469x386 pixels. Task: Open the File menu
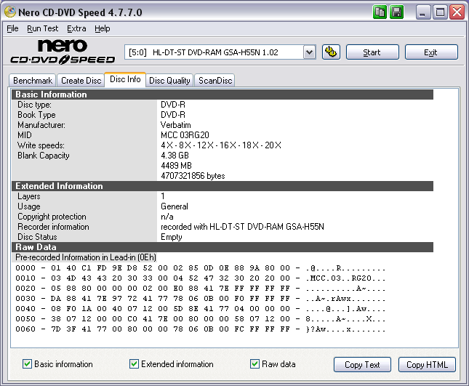(x=12, y=28)
